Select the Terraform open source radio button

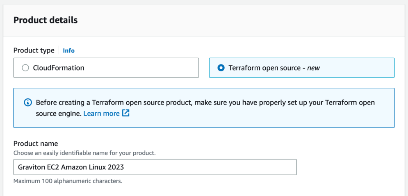221,68
